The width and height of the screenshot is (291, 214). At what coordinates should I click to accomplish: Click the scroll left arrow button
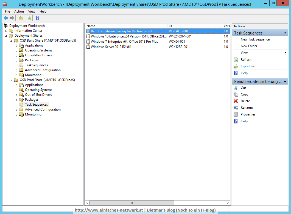point(87,203)
